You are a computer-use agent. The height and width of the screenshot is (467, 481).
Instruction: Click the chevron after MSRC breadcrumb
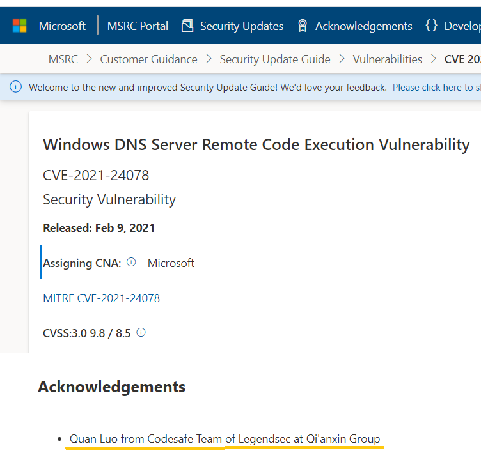tap(90, 59)
